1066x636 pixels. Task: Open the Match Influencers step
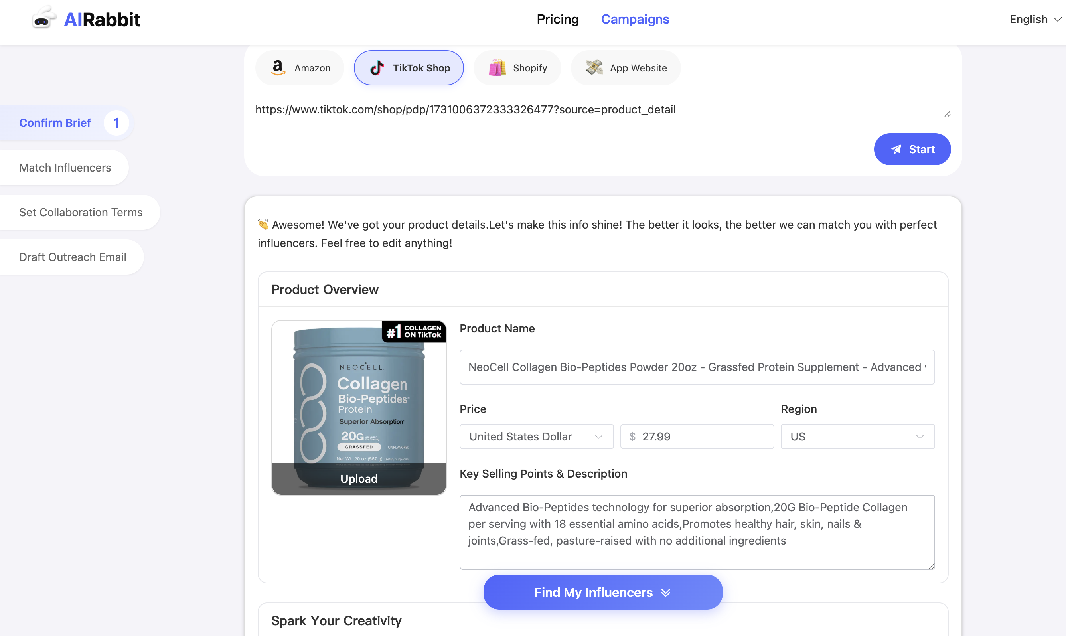65,168
